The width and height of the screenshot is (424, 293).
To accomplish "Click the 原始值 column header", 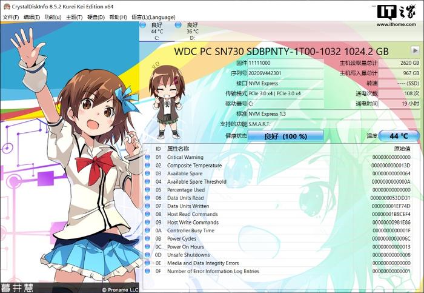I will [x=402, y=149].
